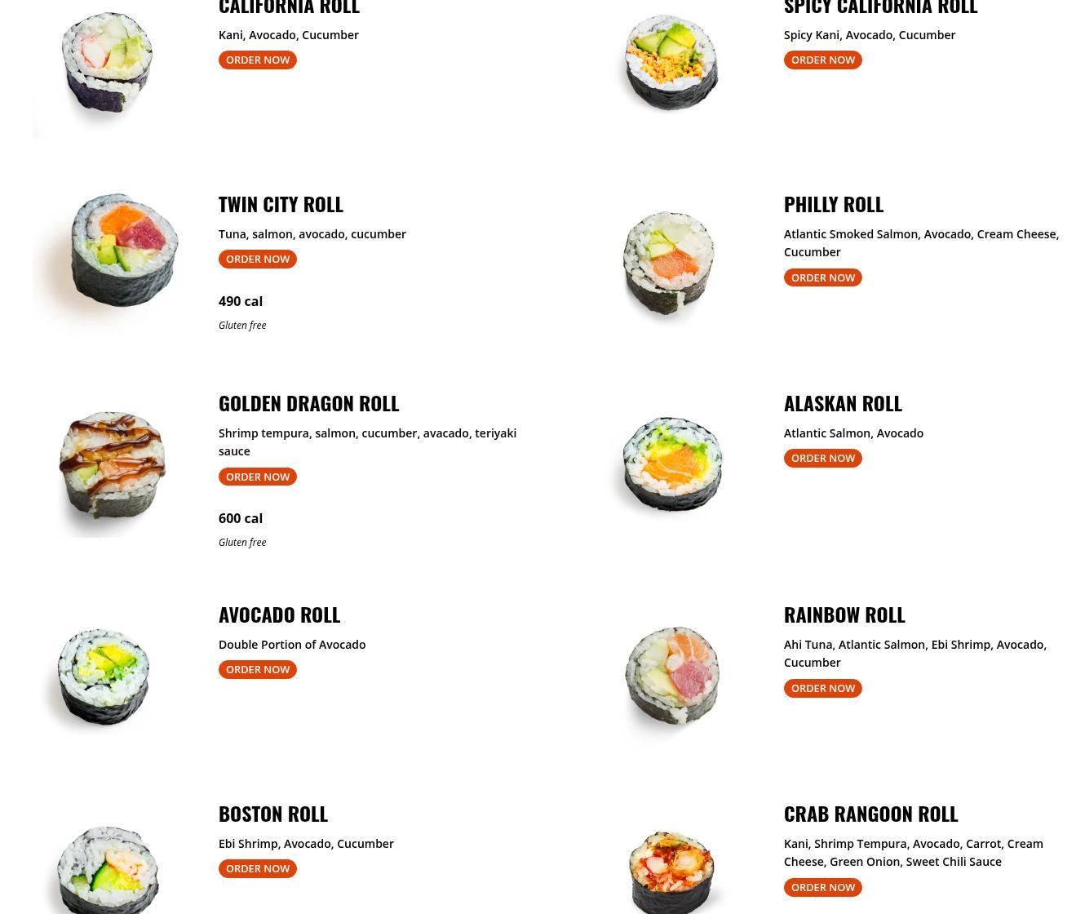View the Alaskan Roll picture
Viewport: 1085px width, 914px height.
pyautogui.click(x=671, y=464)
